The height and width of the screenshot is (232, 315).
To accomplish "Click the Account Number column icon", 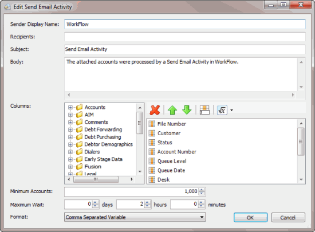I will click(x=152, y=152).
